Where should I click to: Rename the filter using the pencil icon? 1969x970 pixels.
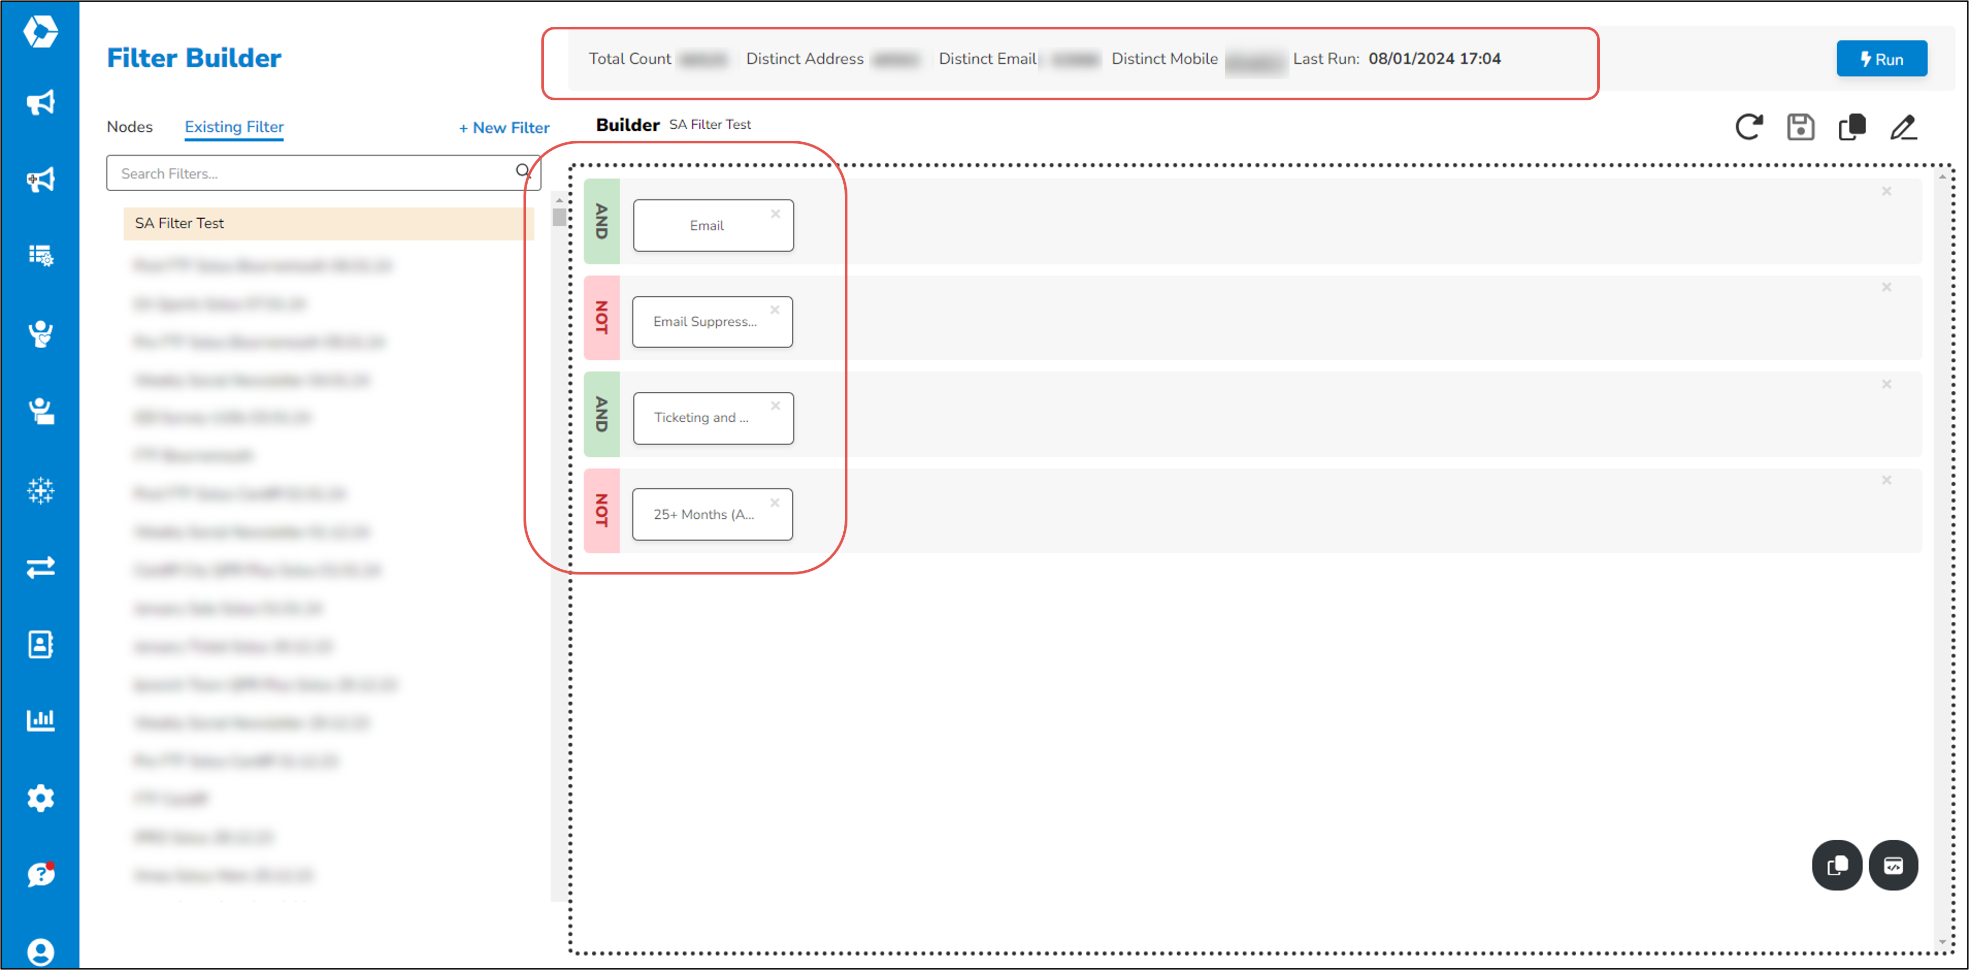click(1903, 128)
